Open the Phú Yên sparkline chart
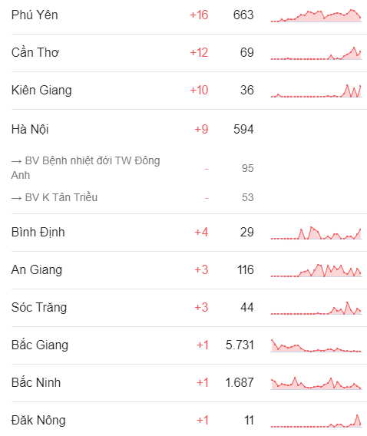 point(316,15)
